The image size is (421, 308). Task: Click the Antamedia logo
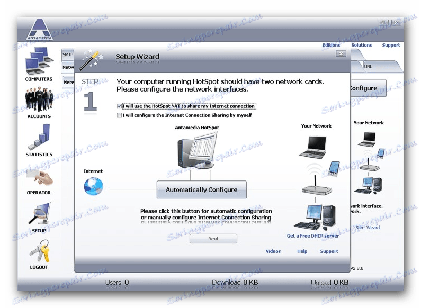(x=39, y=30)
